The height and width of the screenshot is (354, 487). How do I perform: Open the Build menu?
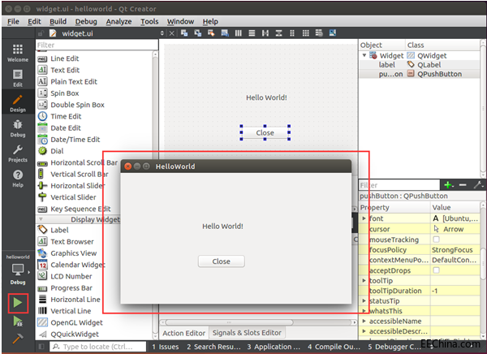[58, 21]
